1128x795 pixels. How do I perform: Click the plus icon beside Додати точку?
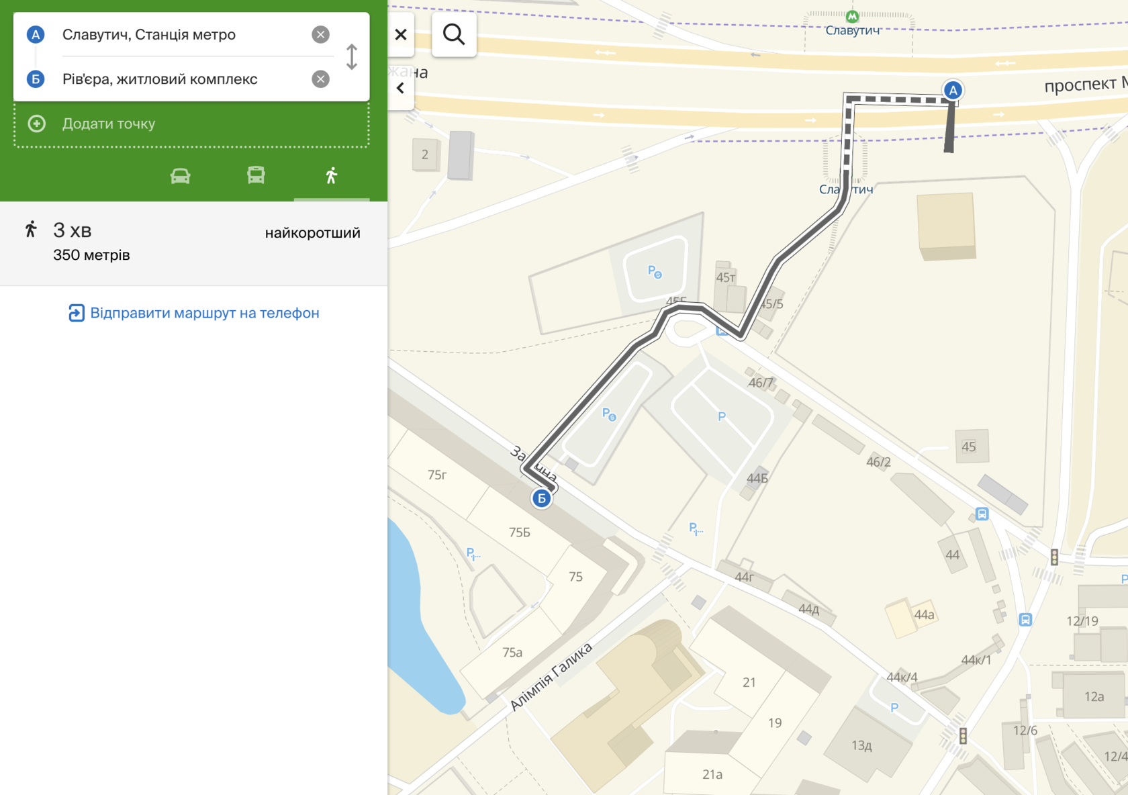coord(37,124)
